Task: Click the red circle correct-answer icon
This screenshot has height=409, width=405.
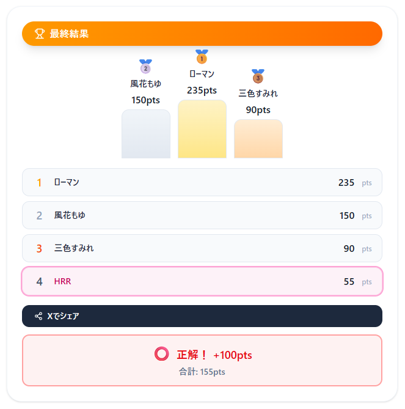Action: 162,354
